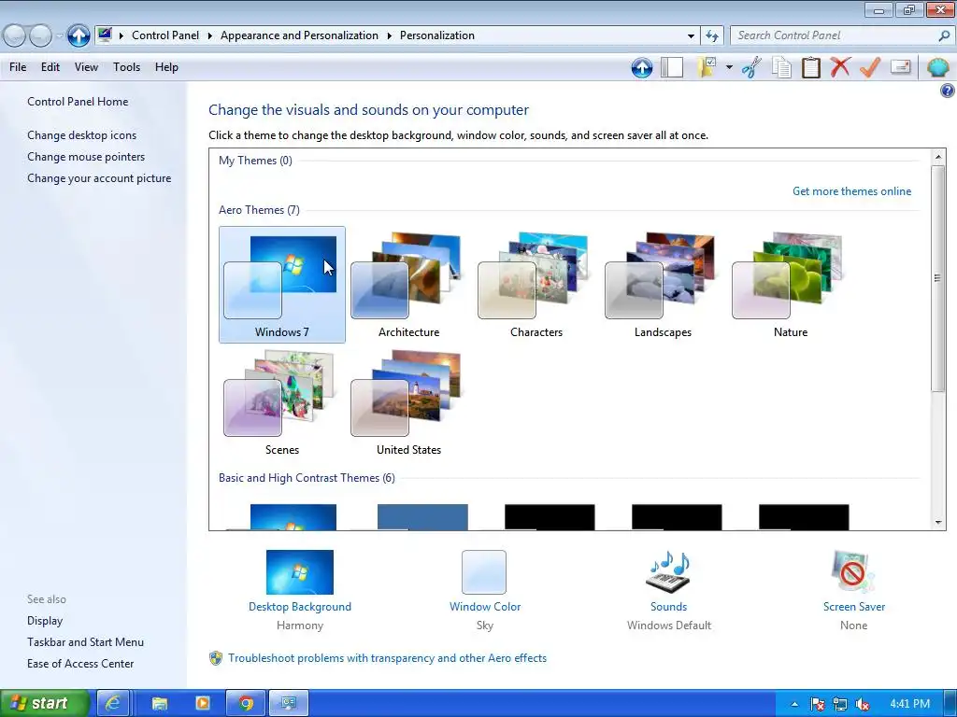This screenshot has width=957, height=717.
Task: Select the Nature theme
Action: (791, 285)
